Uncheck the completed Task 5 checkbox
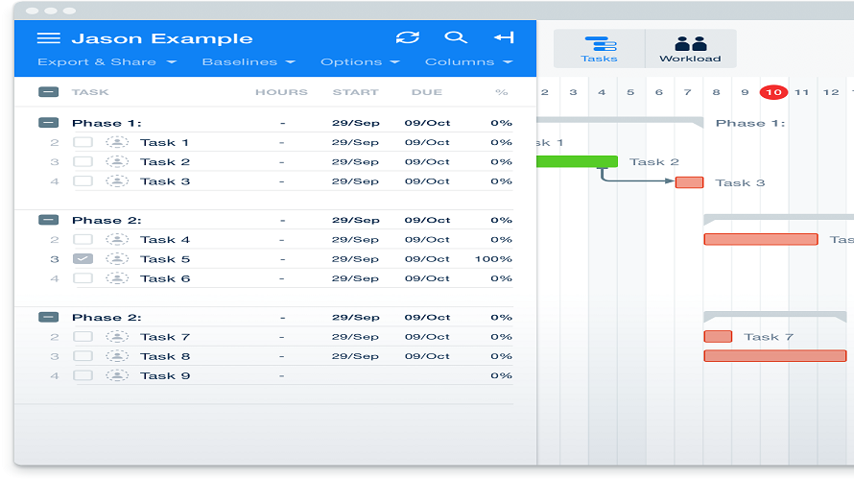854x480 pixels. click(x=83, y=259)
